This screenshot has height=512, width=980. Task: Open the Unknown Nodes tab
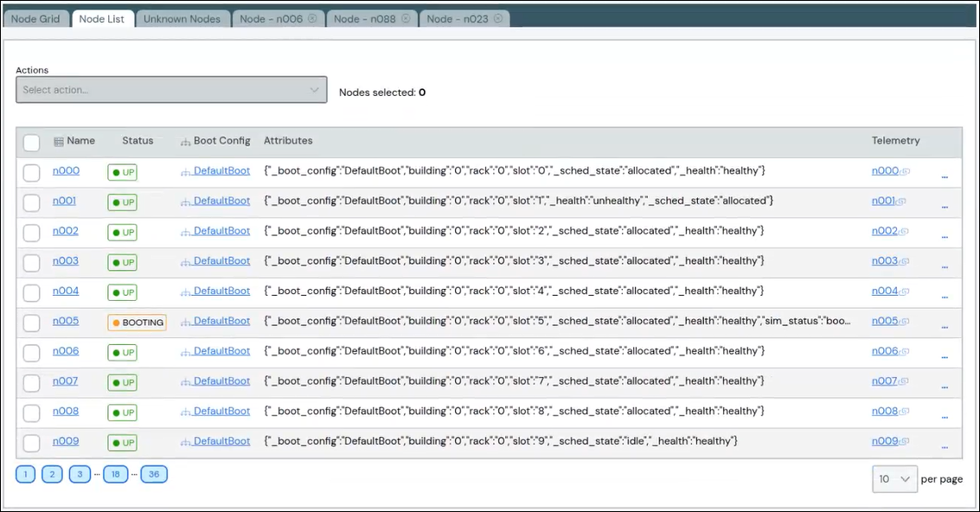click(183, 19)
